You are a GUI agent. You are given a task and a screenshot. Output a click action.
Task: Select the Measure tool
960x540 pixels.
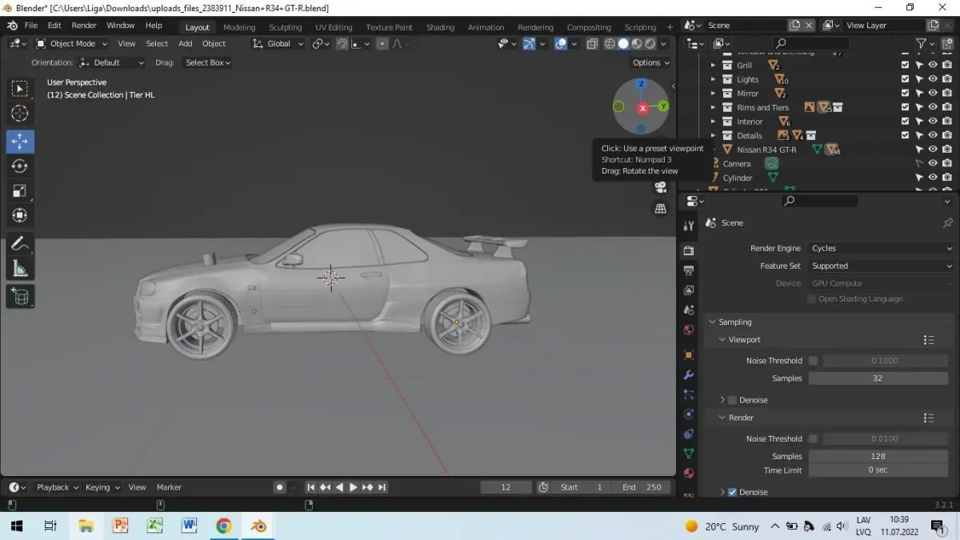20,270
